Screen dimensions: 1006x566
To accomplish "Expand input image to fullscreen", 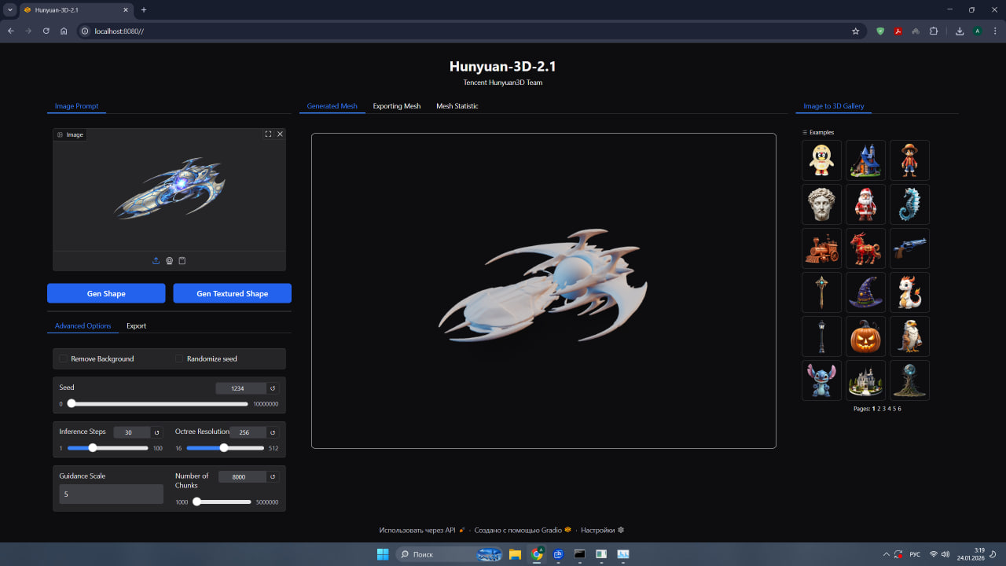I will (x=268, y=134).
